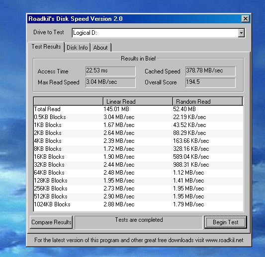Image resolution: width=265 pixels, height=257 pixels.
Task: Start the benchmark with Begin Test
Action: click(225, 222)
